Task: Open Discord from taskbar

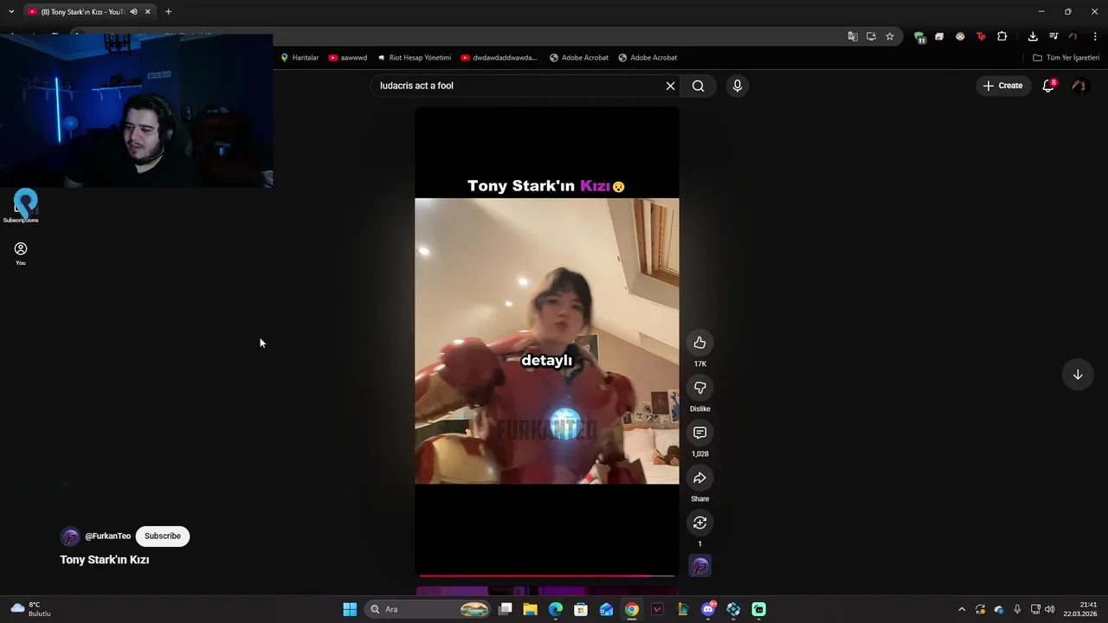Action: tap(708, 609)
